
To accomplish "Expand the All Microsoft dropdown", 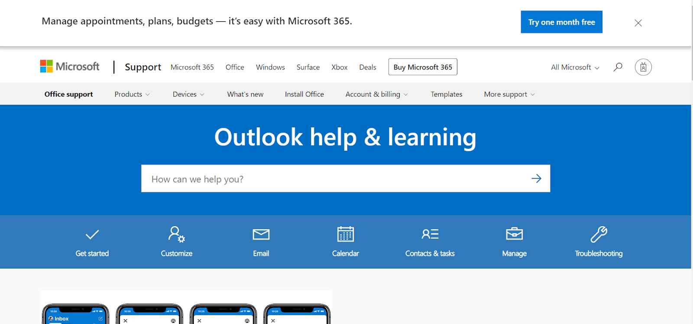I will pos(575,67).
